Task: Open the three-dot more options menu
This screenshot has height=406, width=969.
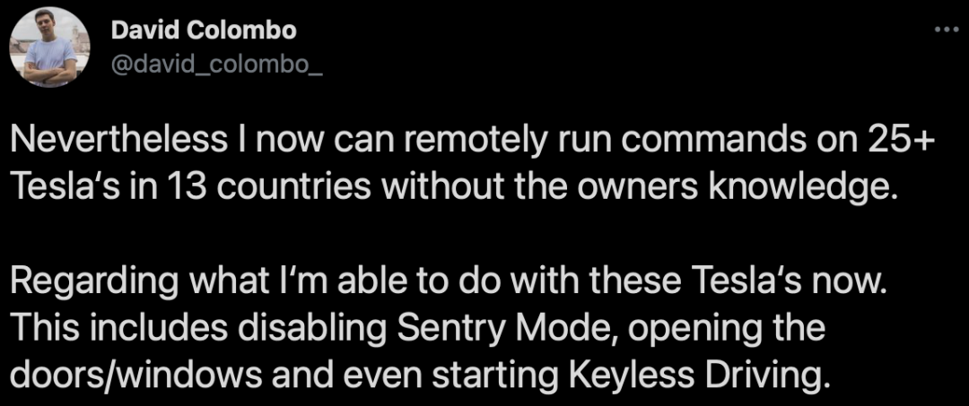Action: point(946,30)
